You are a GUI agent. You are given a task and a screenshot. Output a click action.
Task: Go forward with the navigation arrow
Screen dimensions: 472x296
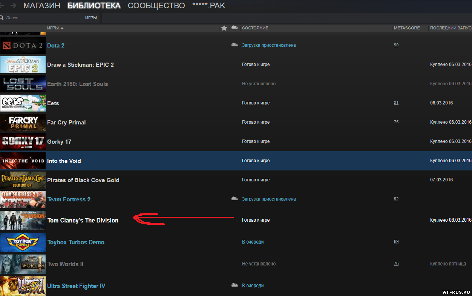[14, 6]
